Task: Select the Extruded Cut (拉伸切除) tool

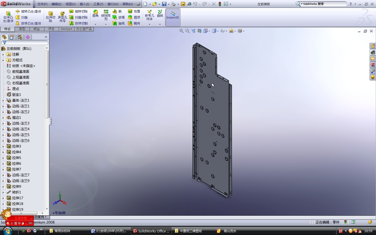Action: (x=50, y=17)
